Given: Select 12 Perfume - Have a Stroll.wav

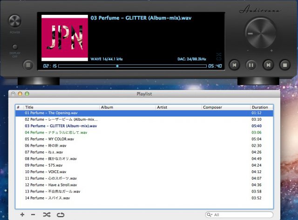Looking at the screenshot, I should click(144, 185).
